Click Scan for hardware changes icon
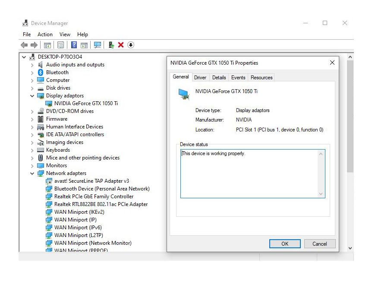The width and height of the screenshot is (372, 281). pos(98,45)
